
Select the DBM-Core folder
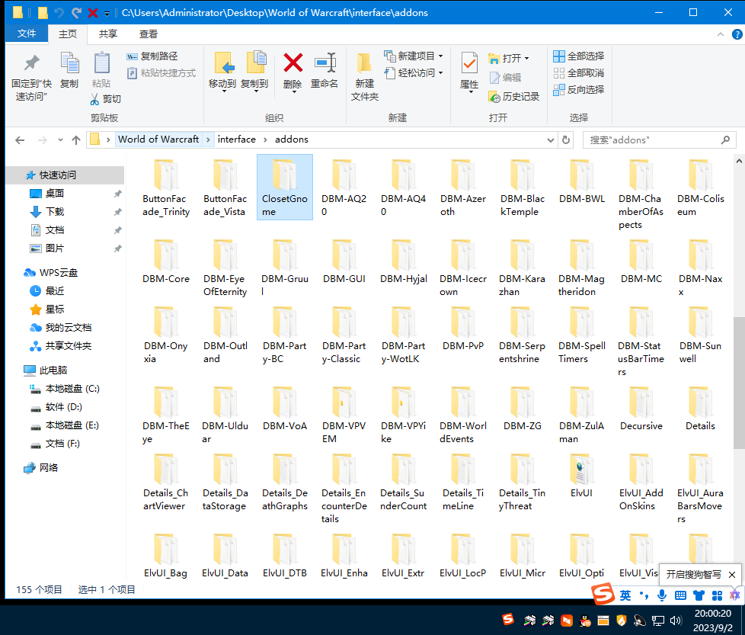[166, 261]
